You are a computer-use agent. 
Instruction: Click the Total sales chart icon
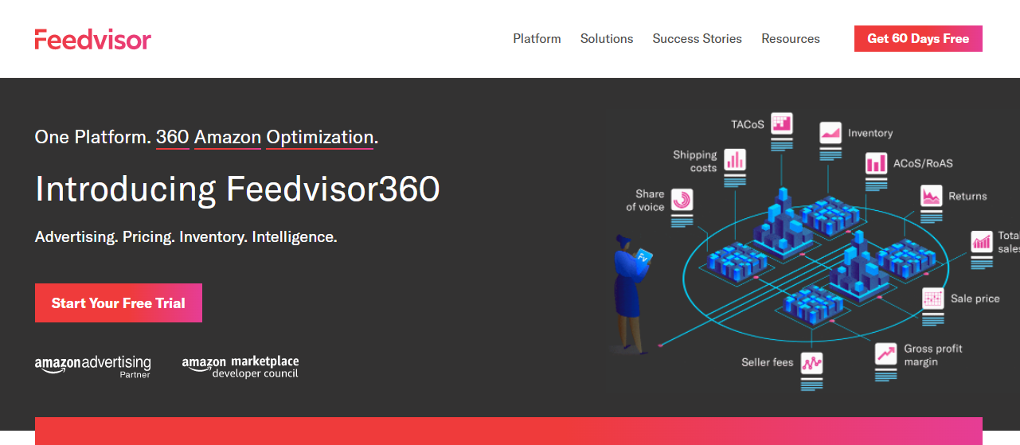pos(983,241)
